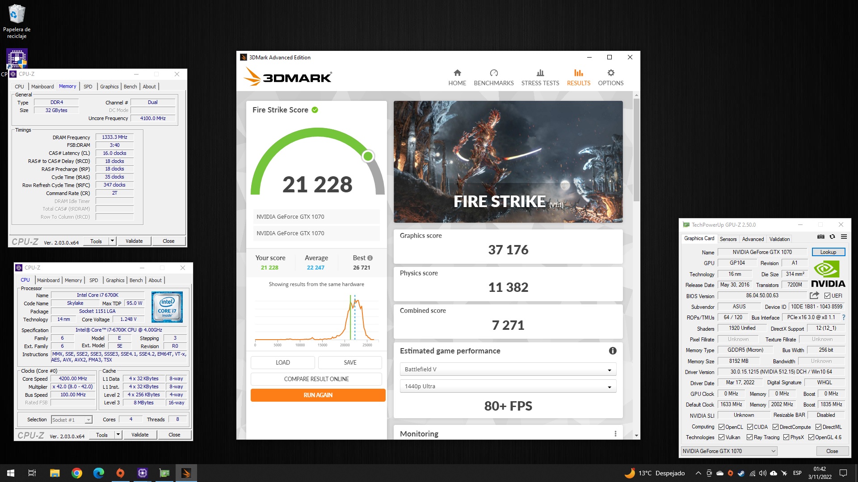Toggle the OpenCL checkbox in GPU-Z
858x482 pixels.
click(721, 427)
